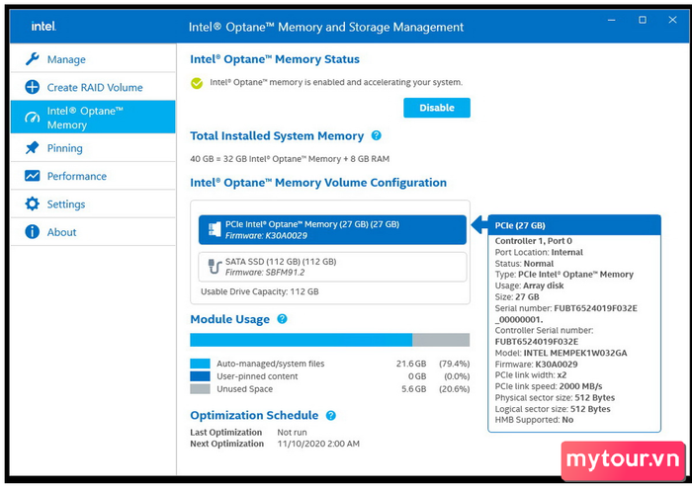
Task: Minimize the Optane Memory window
Action: pyautogui.click(x=615, y=21)
